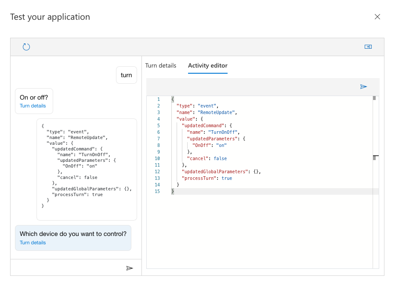
Task: Place cursor on the "cancel": false editor line
Action: (207, 158)
